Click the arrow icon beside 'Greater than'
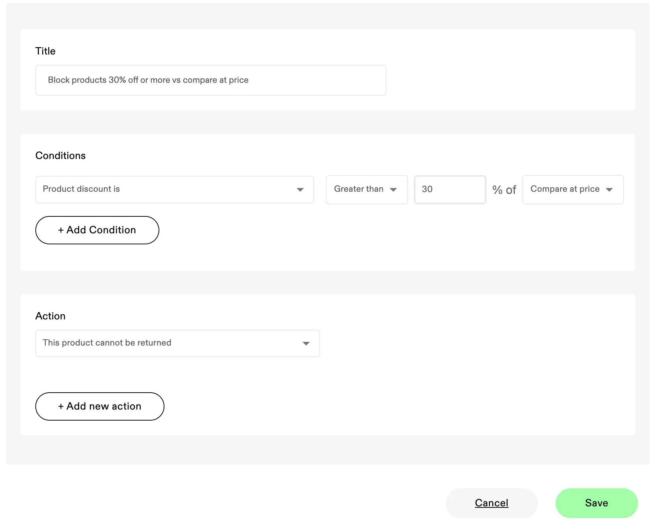 tap(393, 190)
